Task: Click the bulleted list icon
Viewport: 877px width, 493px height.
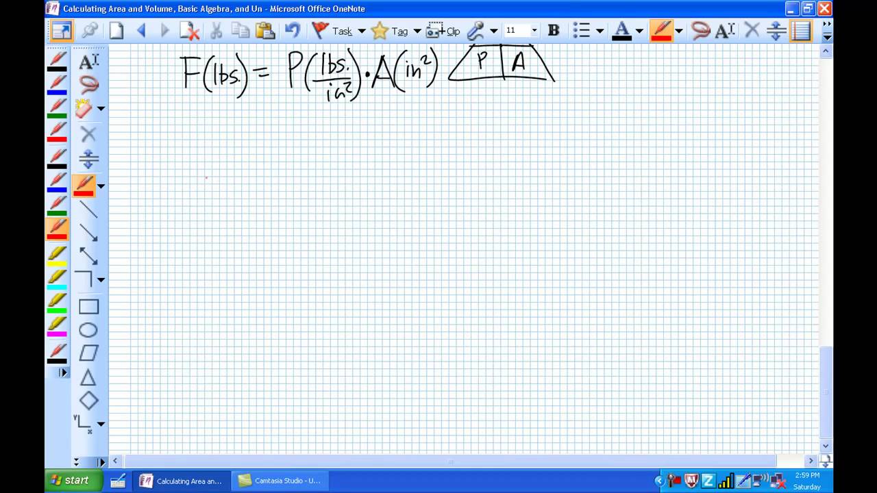Action: 581,30
